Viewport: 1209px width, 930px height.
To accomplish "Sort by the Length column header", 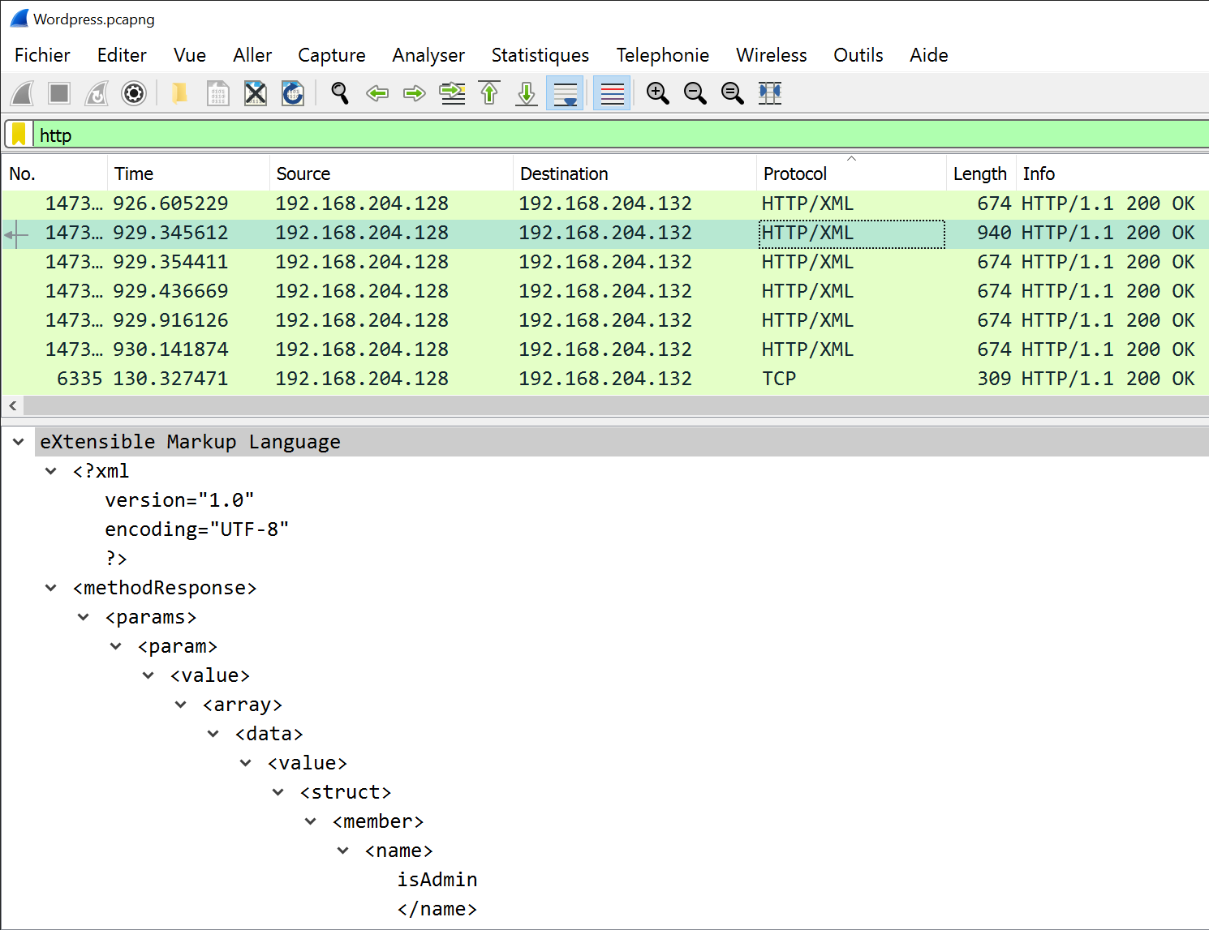I will coord(981,174).
